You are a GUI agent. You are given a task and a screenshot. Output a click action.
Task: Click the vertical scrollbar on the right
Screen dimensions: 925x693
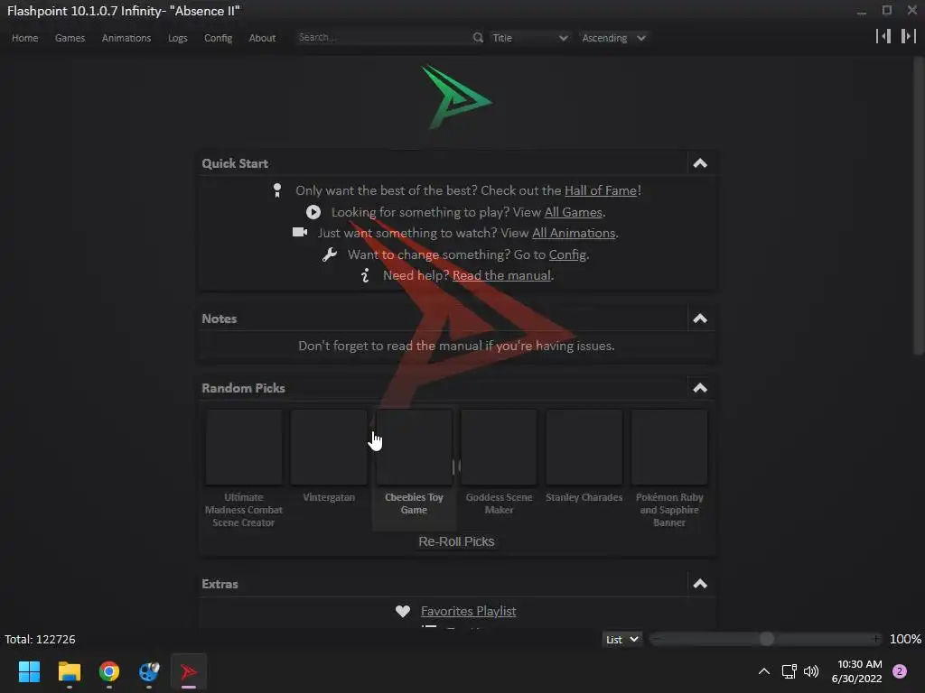click(x=919, y=207)
